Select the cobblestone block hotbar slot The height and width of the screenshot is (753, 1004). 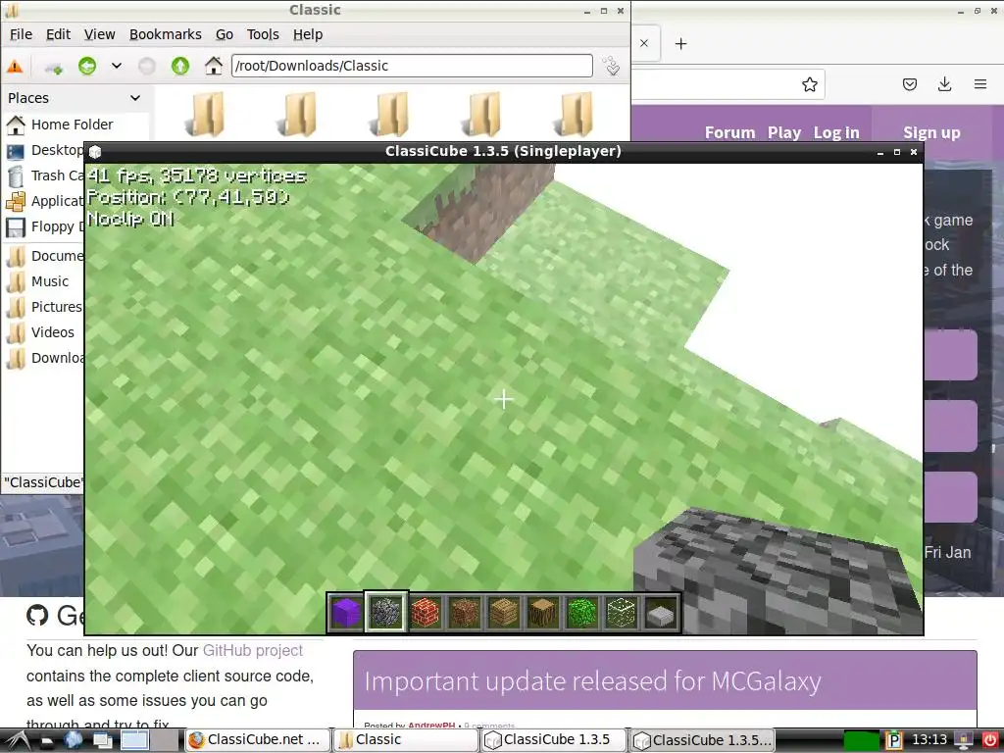click(x=385, y=612)
